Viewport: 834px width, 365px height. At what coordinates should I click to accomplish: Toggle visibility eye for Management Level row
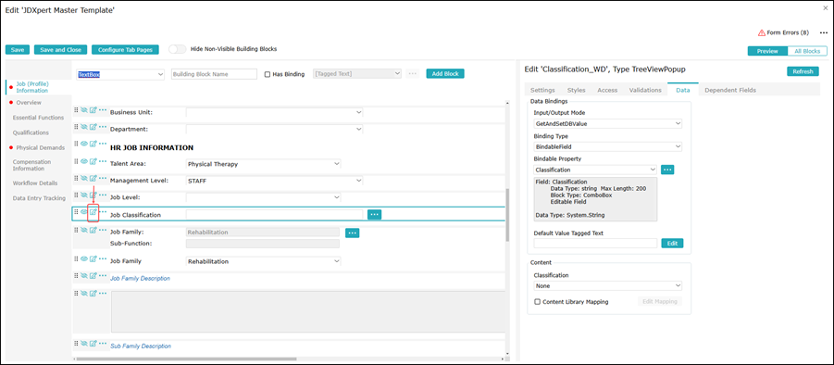[x=84, y=178]
